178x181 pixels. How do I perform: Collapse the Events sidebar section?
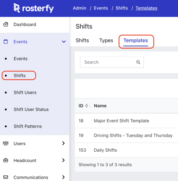[64, 42]
